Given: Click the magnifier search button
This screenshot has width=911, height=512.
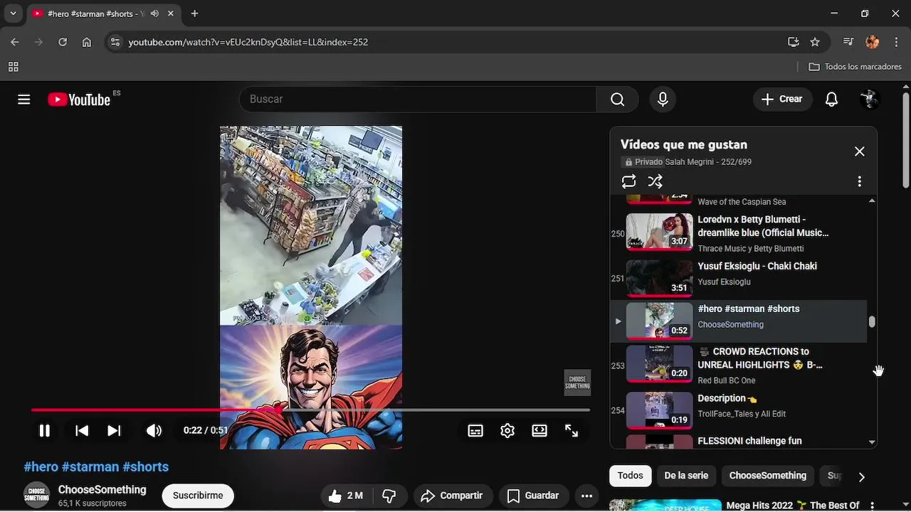Looking at the screenshot, I should pos(618,100).
